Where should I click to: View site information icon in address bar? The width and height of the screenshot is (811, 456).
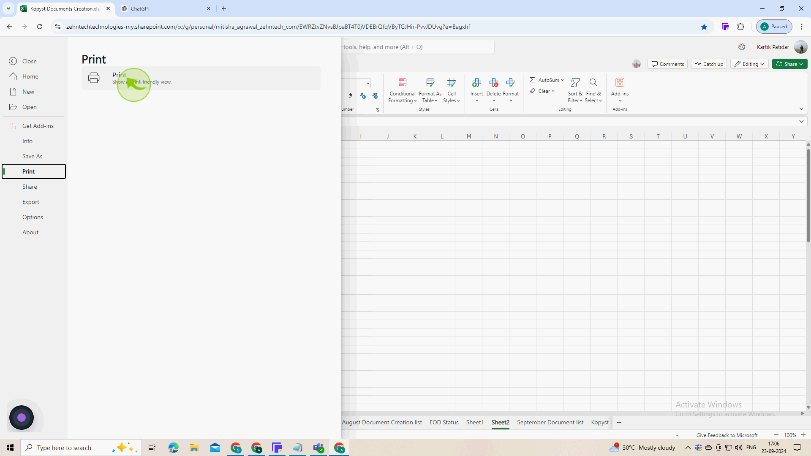point(58,27)
